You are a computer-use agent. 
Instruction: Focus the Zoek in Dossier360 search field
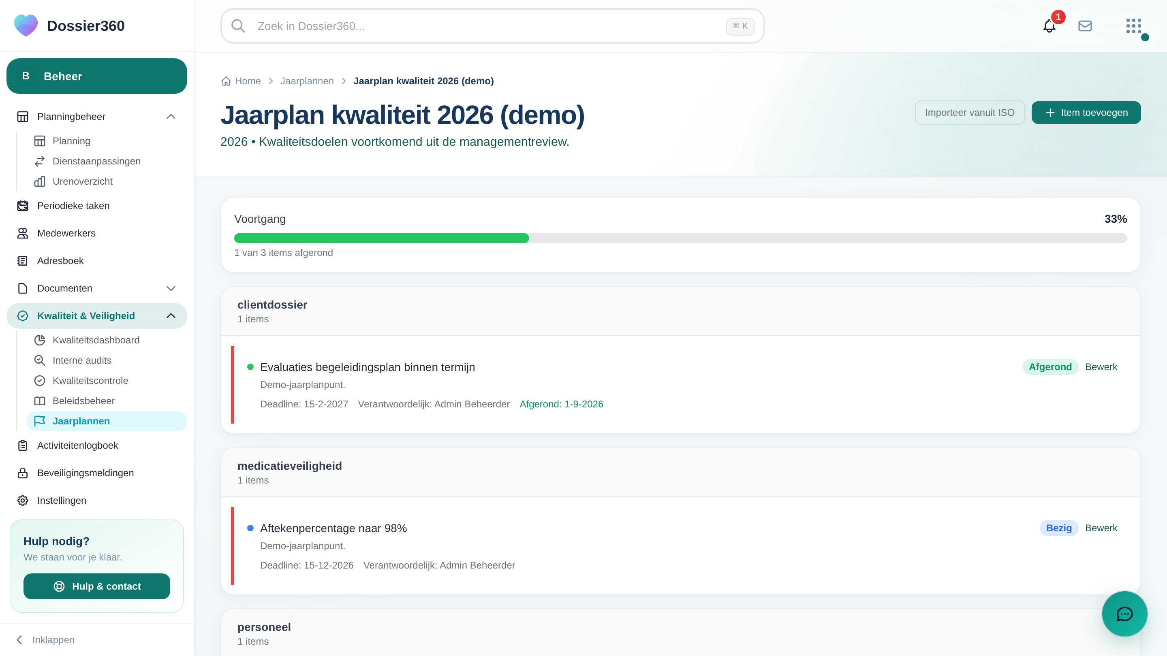[492, 26]
